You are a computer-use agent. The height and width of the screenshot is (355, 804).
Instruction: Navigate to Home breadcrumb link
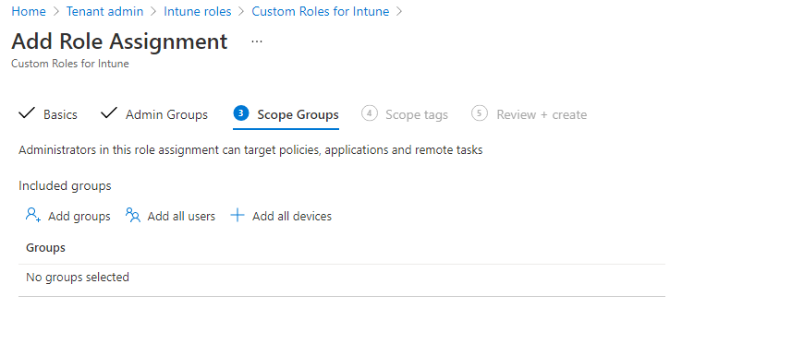click(29, 11)
